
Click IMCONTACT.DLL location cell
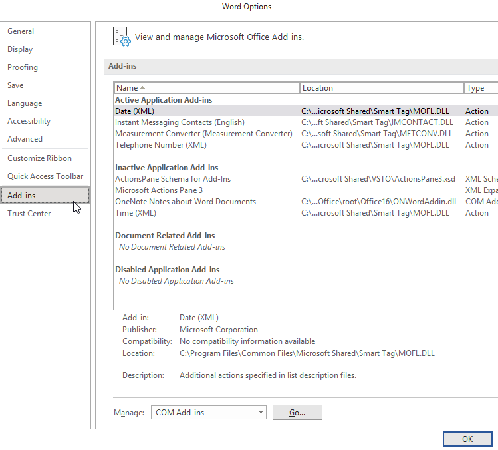pyautogui.click(x=377, y=122)
